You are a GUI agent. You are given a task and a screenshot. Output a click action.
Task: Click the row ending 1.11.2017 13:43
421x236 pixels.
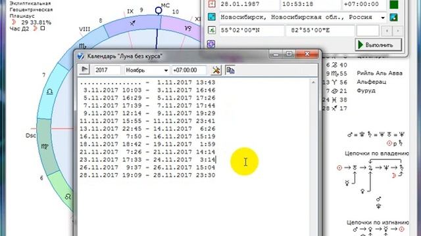coord(147,83)
